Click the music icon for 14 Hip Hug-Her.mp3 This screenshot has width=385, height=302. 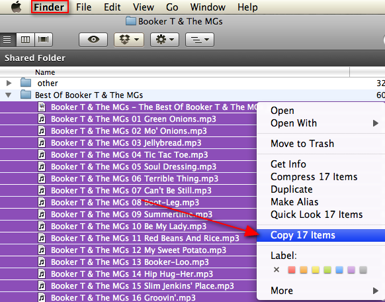point(42,274)
